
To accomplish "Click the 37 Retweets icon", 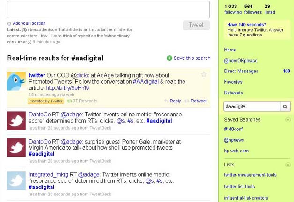I will [70, 101].
